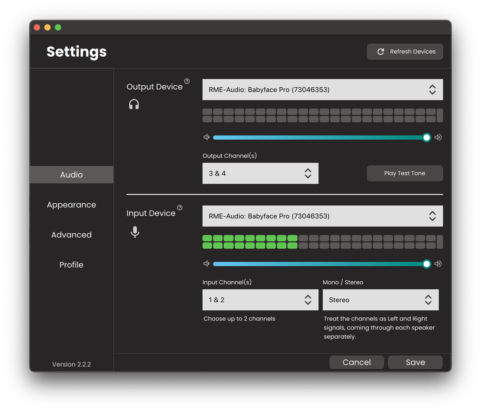The width and height of the screenshot is (481, 411).
Task: Open the Input Device help tooltip icon
Action: tap(180, 207)
